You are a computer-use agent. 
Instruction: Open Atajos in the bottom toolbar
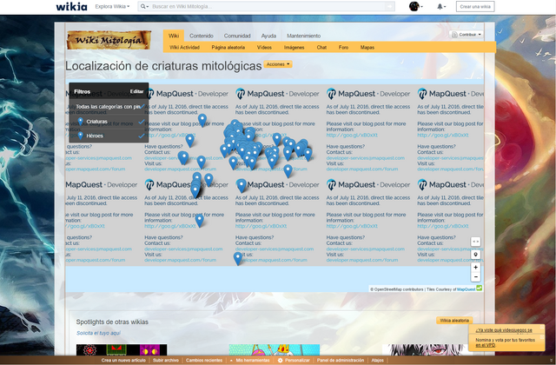click(378, 361)
